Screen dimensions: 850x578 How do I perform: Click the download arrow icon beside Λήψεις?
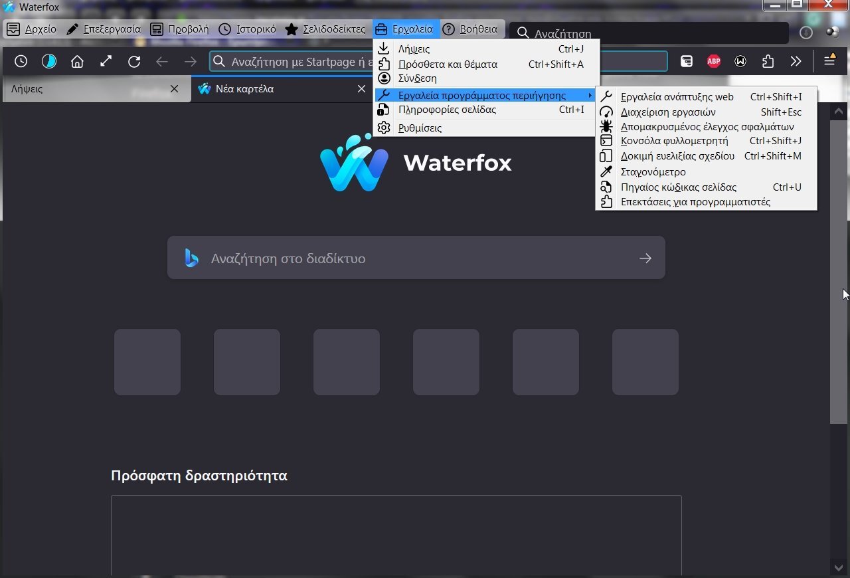click(384, 48)
